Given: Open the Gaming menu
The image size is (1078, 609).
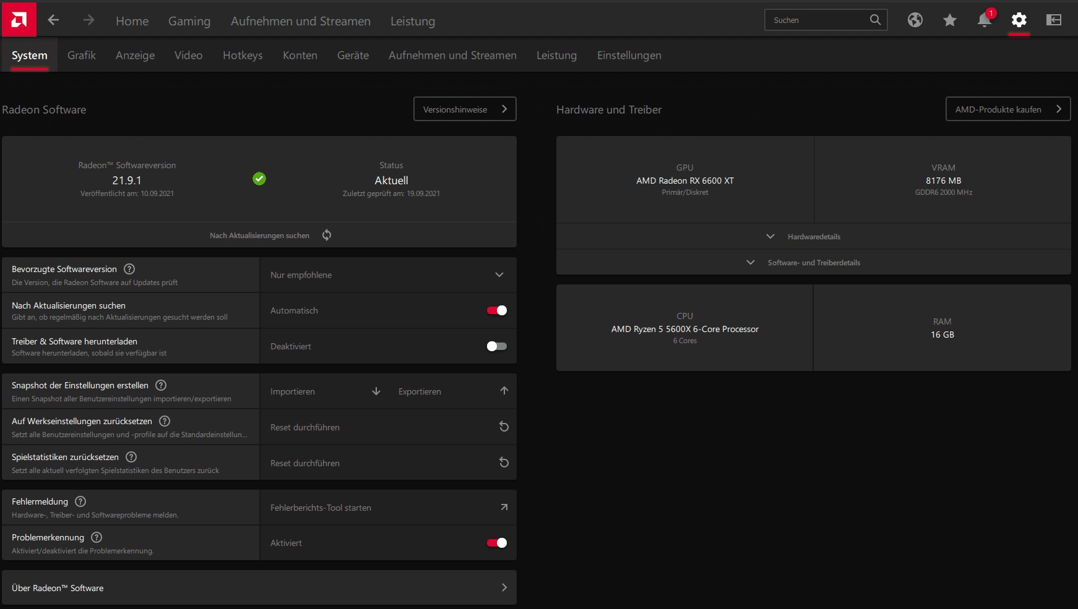Looking at the screenshot, I should point(189,21).
